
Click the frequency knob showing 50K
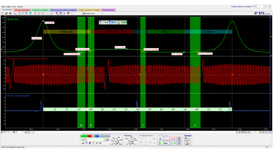click(131, 142)
